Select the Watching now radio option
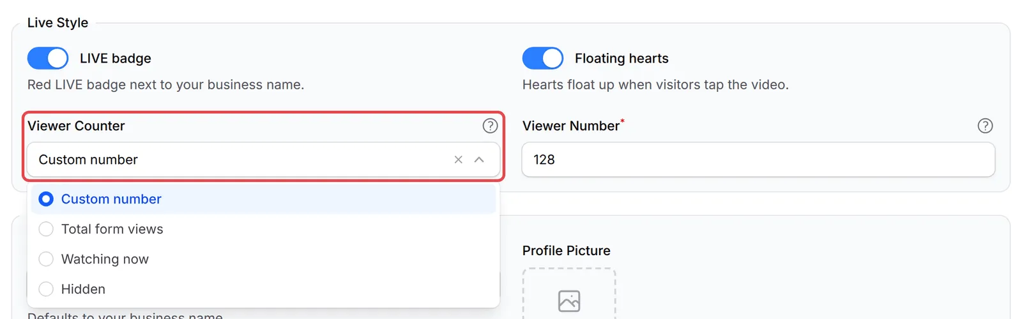Screen dimensions: 1022x319 click(263, 259)
